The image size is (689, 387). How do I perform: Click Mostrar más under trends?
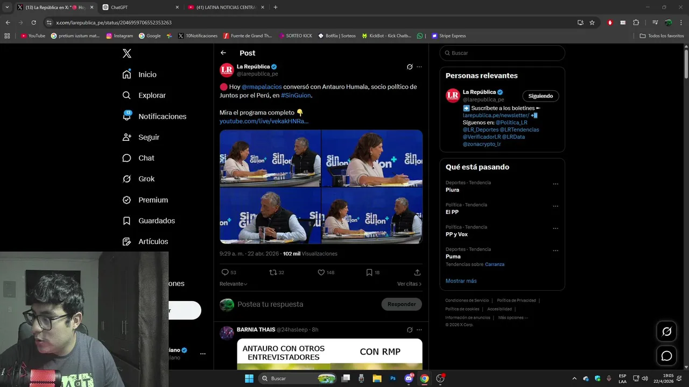pos(461,281)
